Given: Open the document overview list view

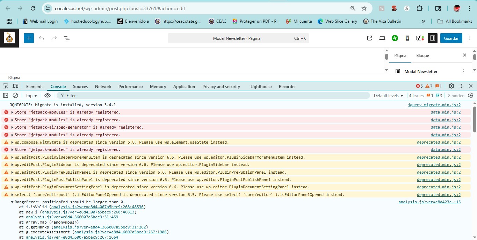Looking at the screenshot, I should [x=66, y=38].
